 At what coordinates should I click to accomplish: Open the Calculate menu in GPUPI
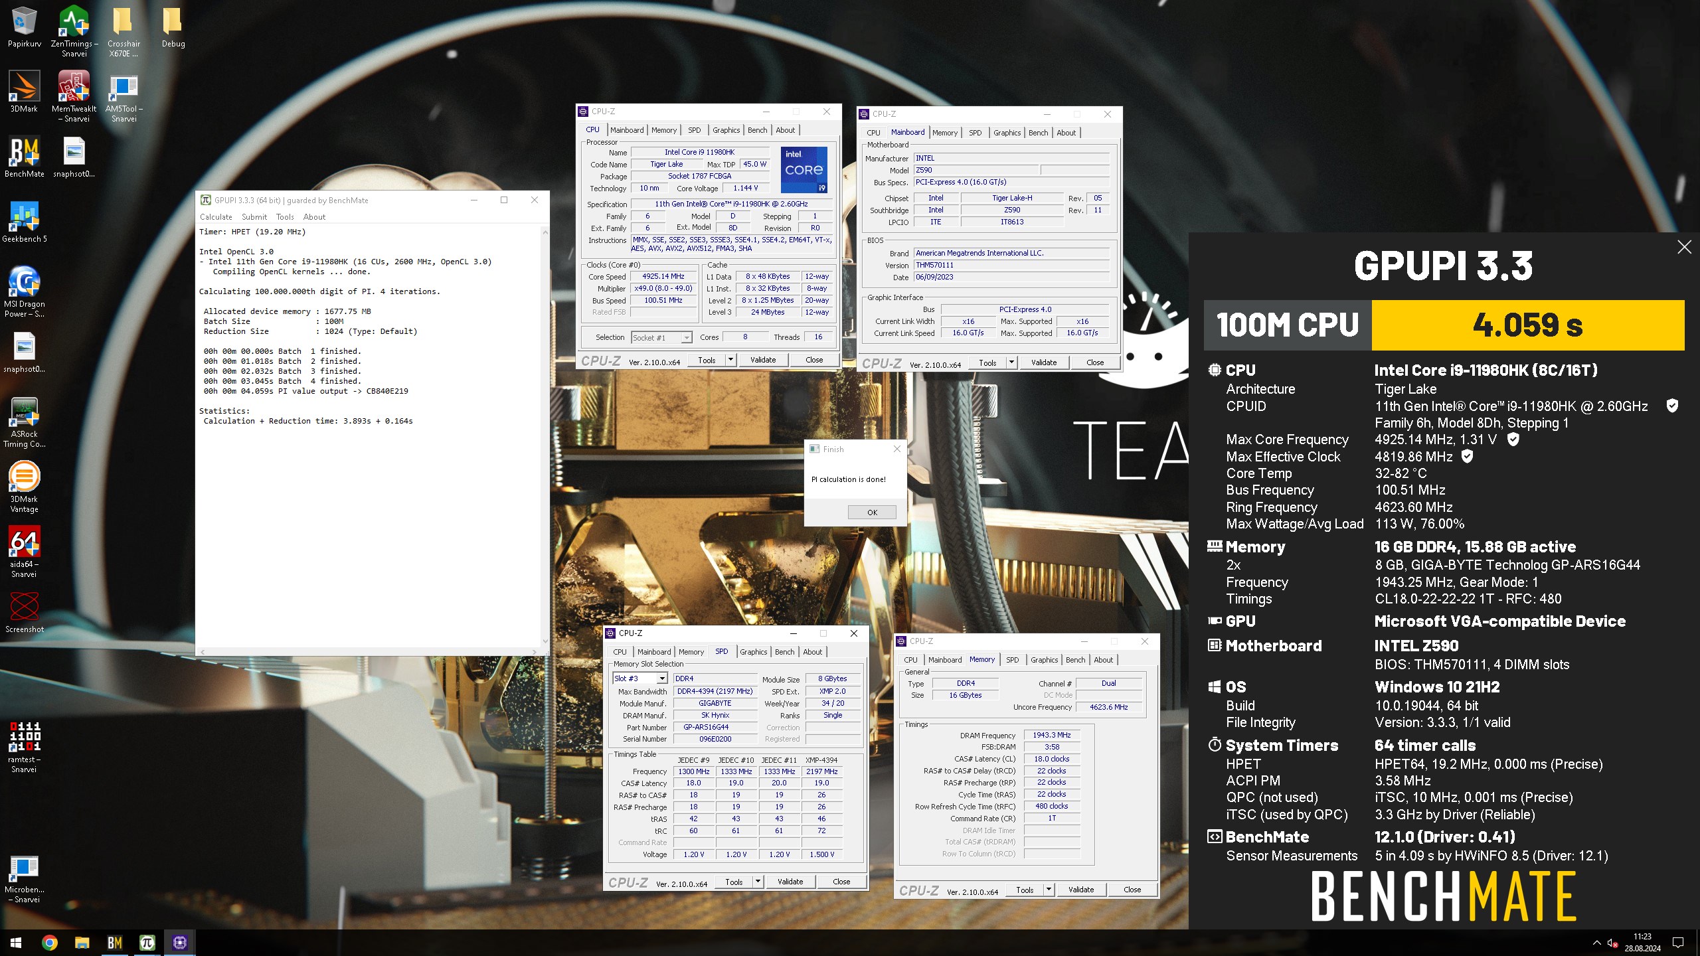(x=216, y=217)
